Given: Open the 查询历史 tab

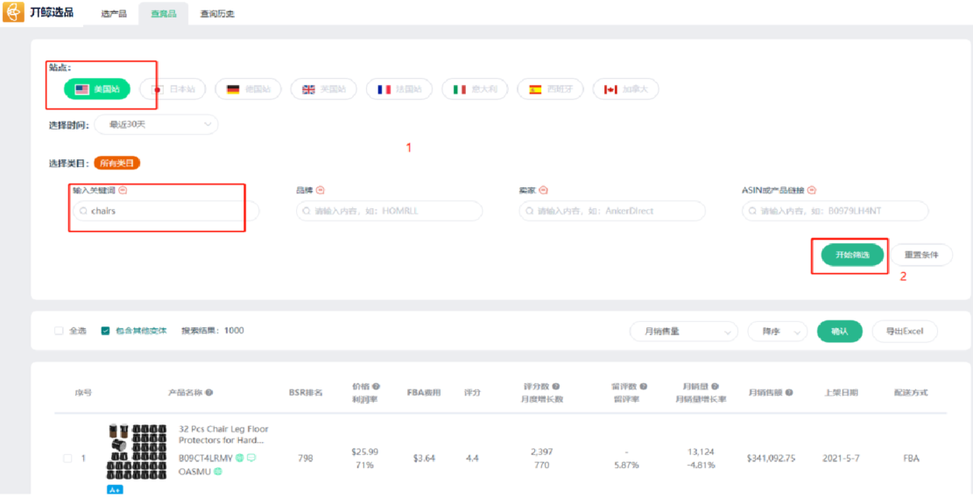Looking at the screenshot, I should point(216,14).
